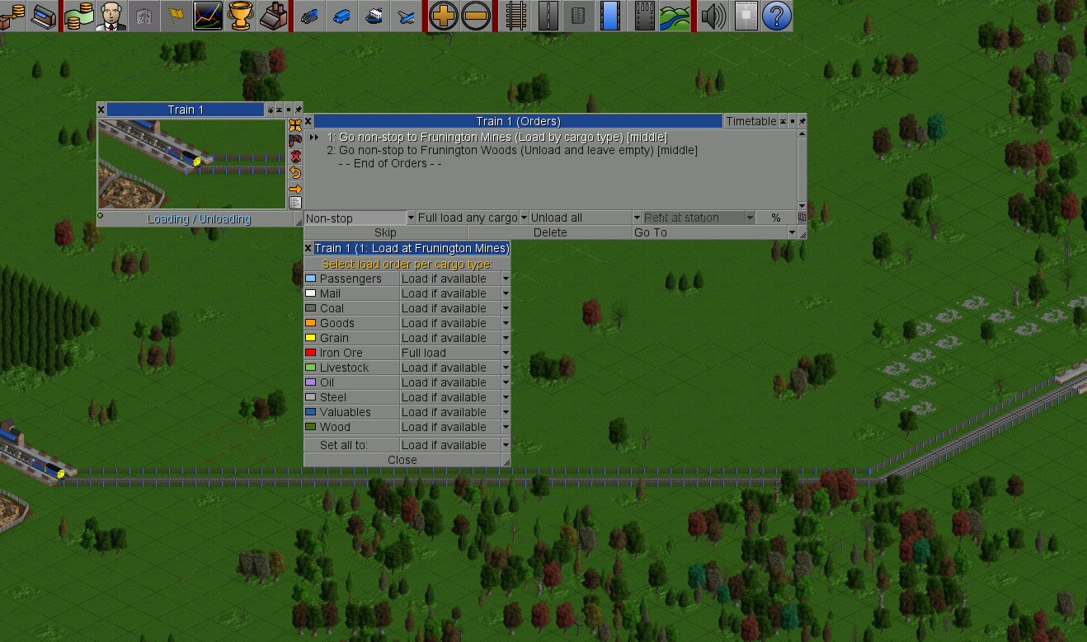
Task: Open the operating graphs icon
Action: click(209, 16)
